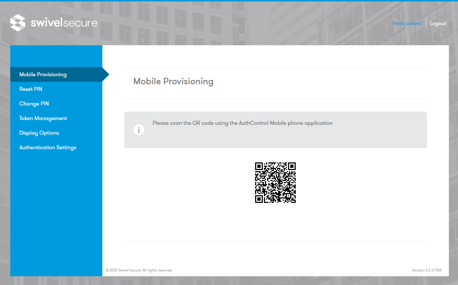Click the copyright notice text

[x=139, y=270]
